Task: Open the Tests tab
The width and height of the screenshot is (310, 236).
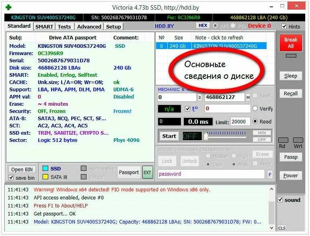Action: pos(64,27)
